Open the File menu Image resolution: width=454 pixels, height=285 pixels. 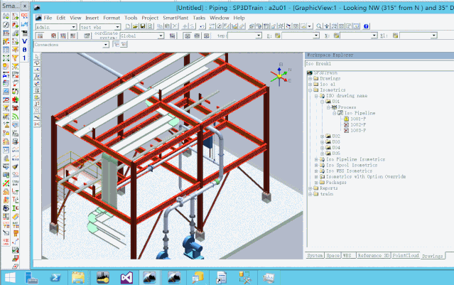48,18
